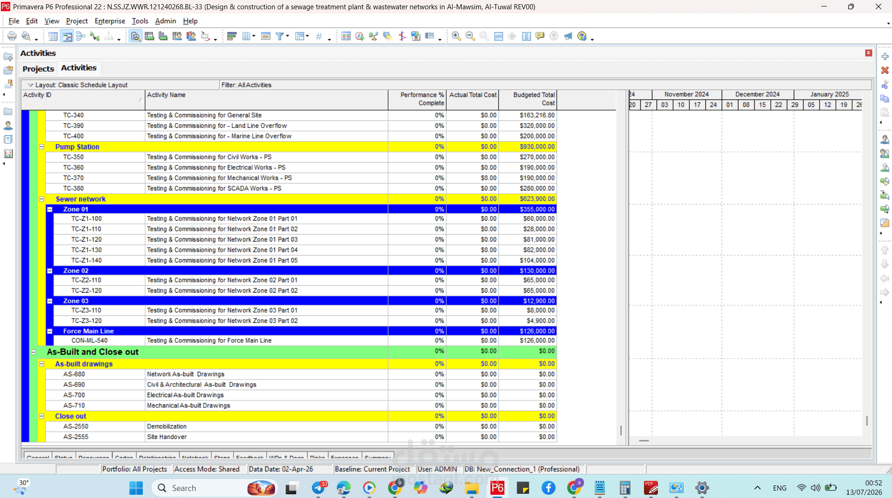The height and width of the screenshot is (498, 892).
Task: Collapse the Zone 01 WBS band
Action: point(49,210)
